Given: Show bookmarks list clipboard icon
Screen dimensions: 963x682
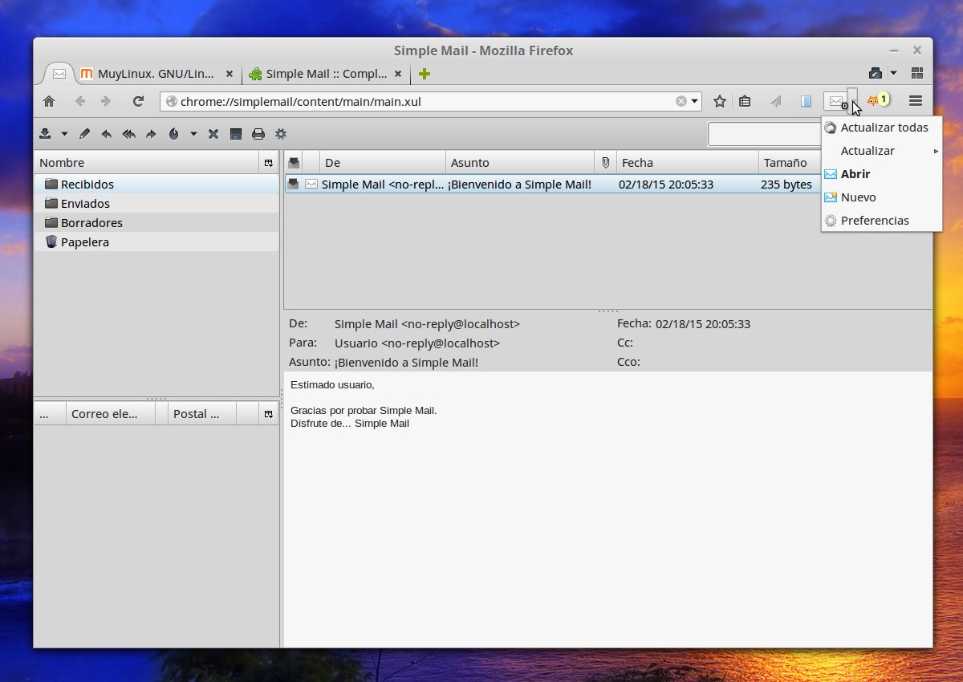Looking at the screenshot, I should click(x=745, y=101).
